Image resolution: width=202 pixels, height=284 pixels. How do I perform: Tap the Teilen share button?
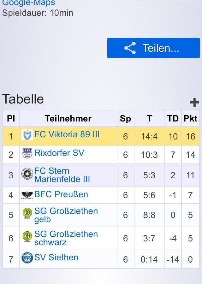coord(153,48)
